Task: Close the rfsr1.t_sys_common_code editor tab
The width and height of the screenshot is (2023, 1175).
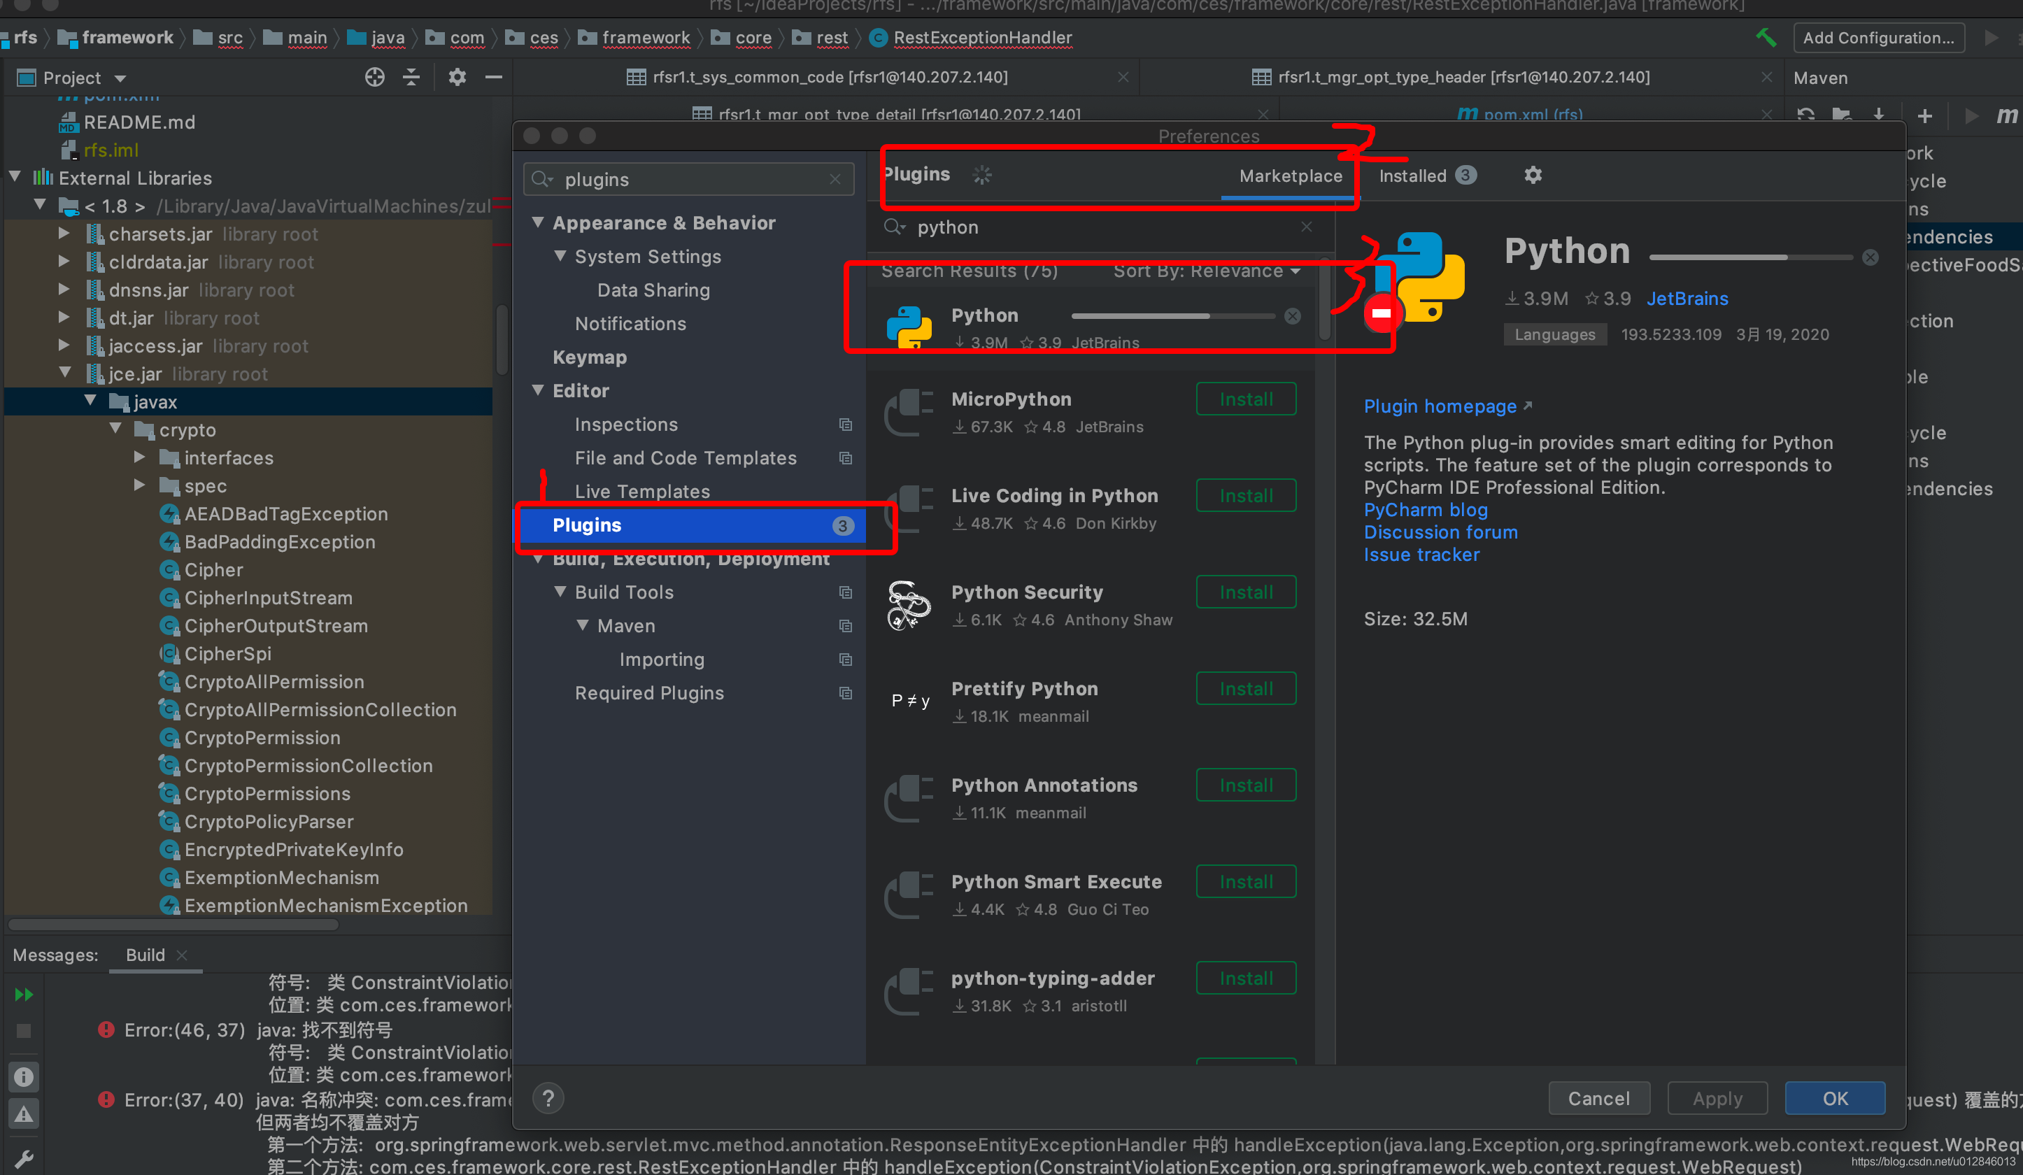Action: [1123, 77]
